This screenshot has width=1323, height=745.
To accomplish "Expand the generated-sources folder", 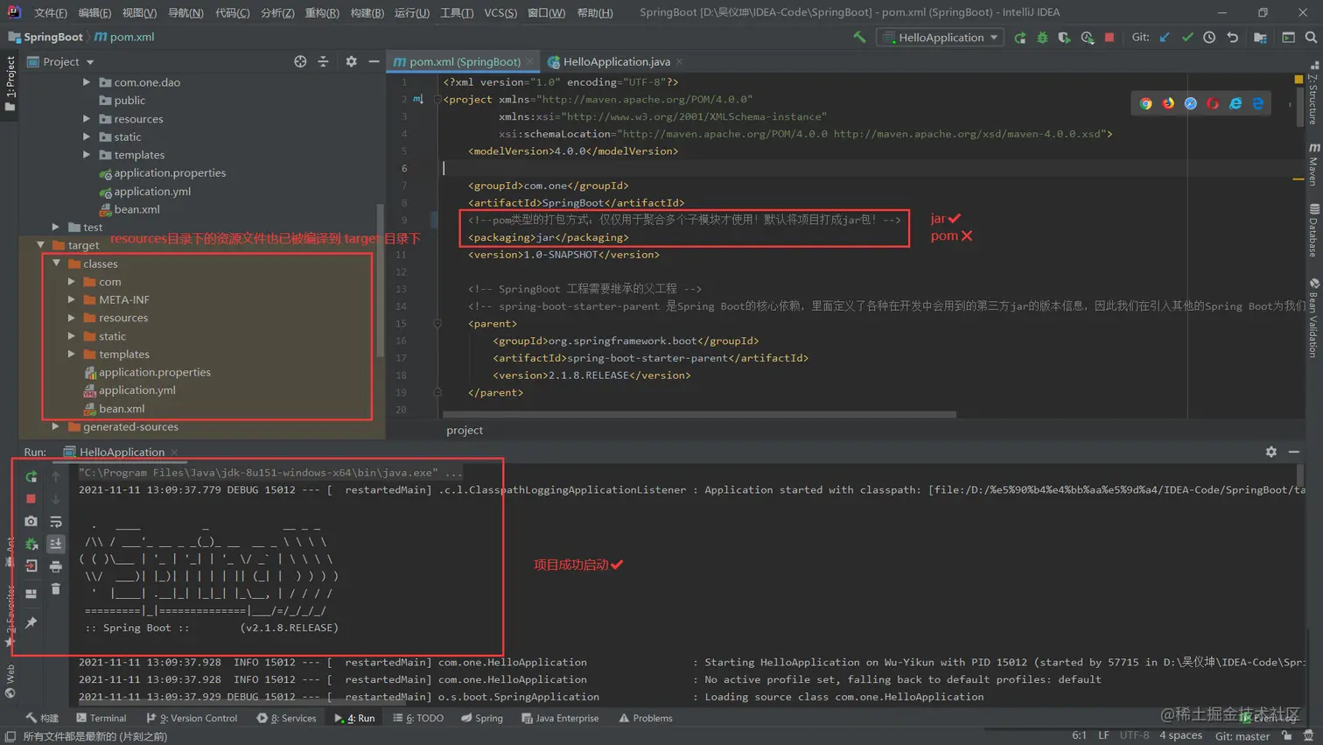I will 55,427.
